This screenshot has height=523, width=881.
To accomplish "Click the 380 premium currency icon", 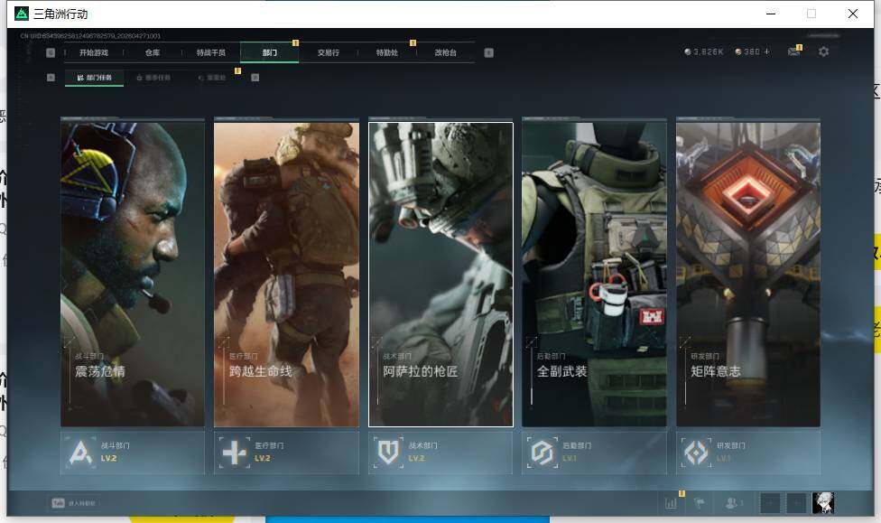I will (x=738, y=51).
